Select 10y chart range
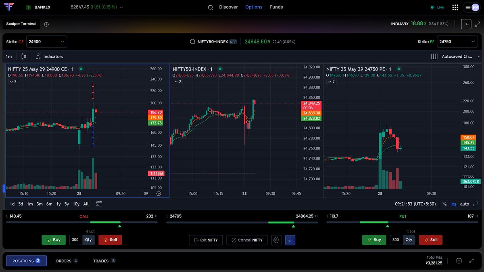484x272 pixels. pyautogui.click(x=76, y=204)
